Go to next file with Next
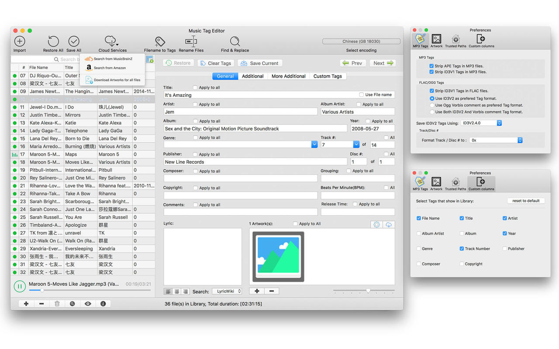The image size is (559, 349). 383,63
